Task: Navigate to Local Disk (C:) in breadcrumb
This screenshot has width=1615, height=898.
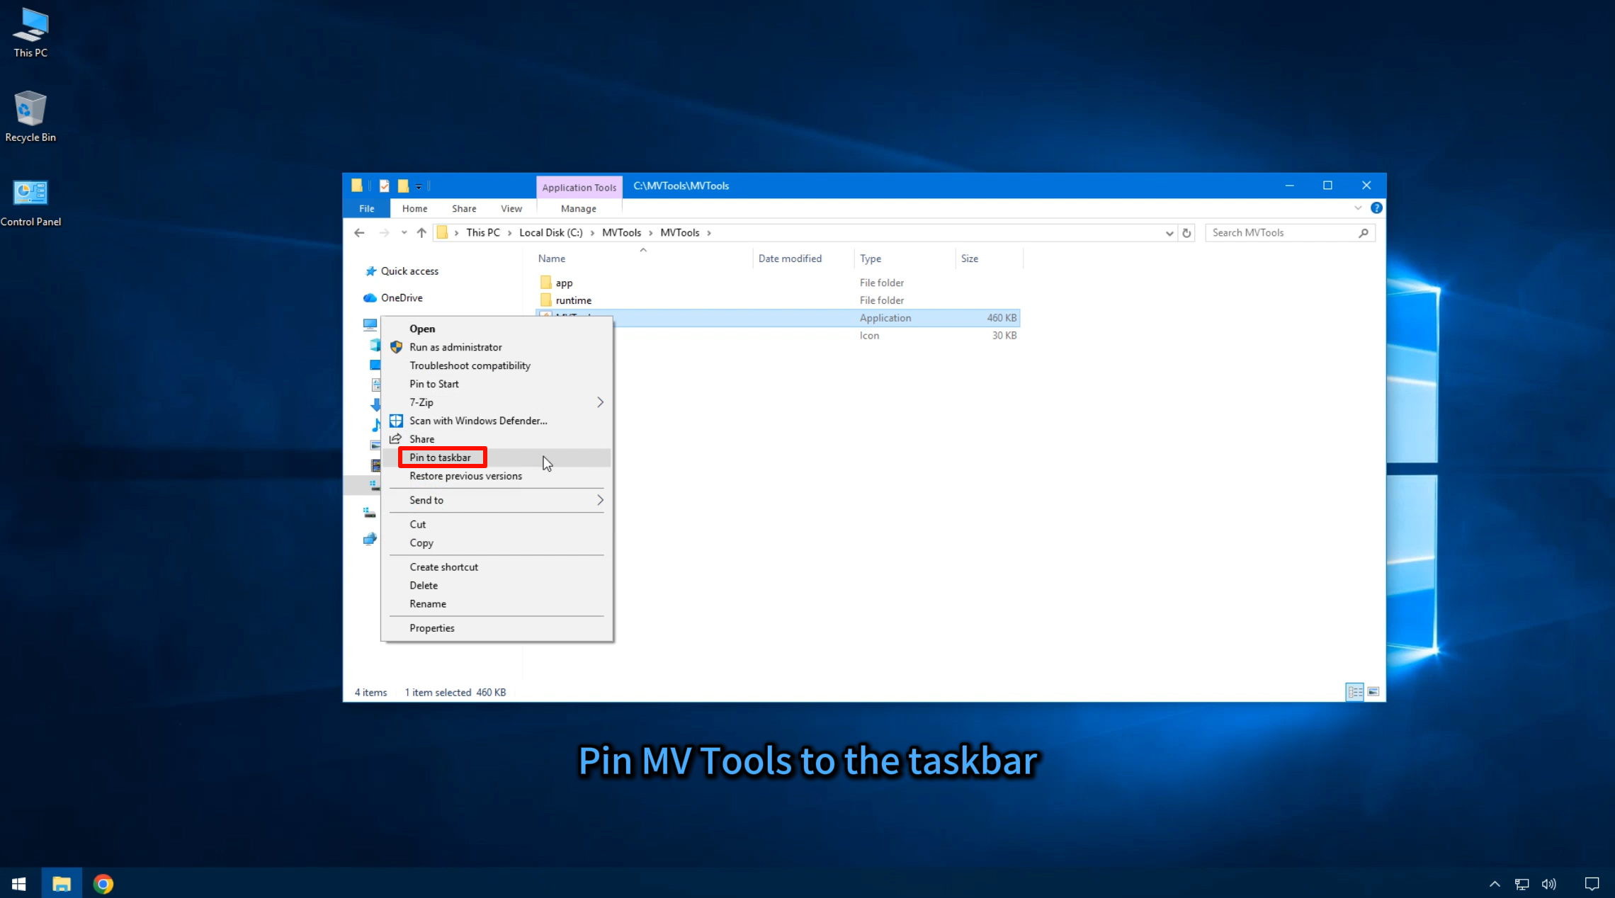Action: point(550,232)
